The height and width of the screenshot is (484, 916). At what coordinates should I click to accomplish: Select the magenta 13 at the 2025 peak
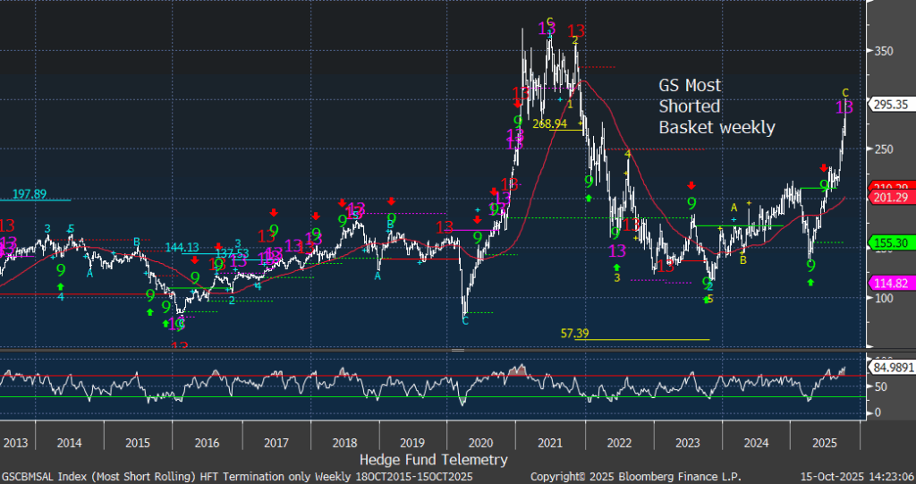coord(844,107)
